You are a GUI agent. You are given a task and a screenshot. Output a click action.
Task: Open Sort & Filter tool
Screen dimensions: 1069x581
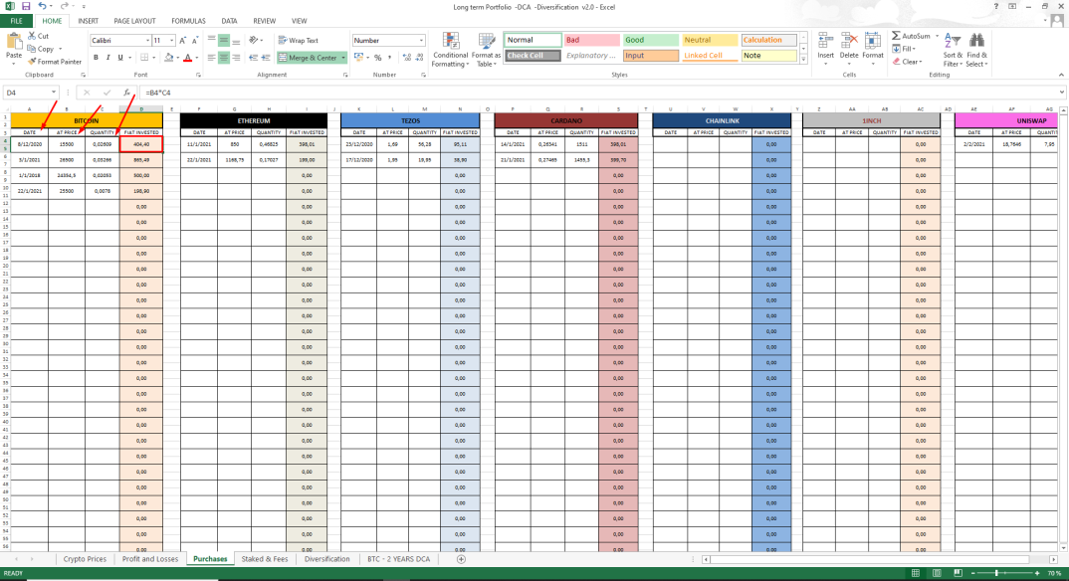(953, 50)
